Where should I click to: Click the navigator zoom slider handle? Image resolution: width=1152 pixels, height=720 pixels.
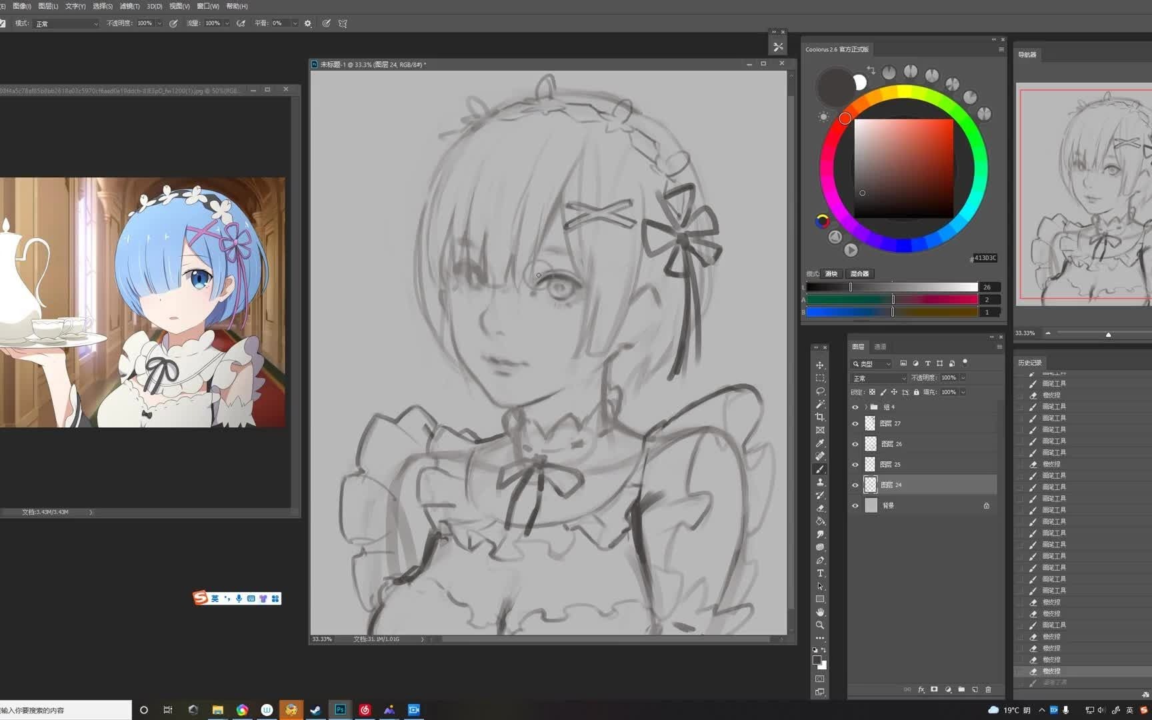1108,334
